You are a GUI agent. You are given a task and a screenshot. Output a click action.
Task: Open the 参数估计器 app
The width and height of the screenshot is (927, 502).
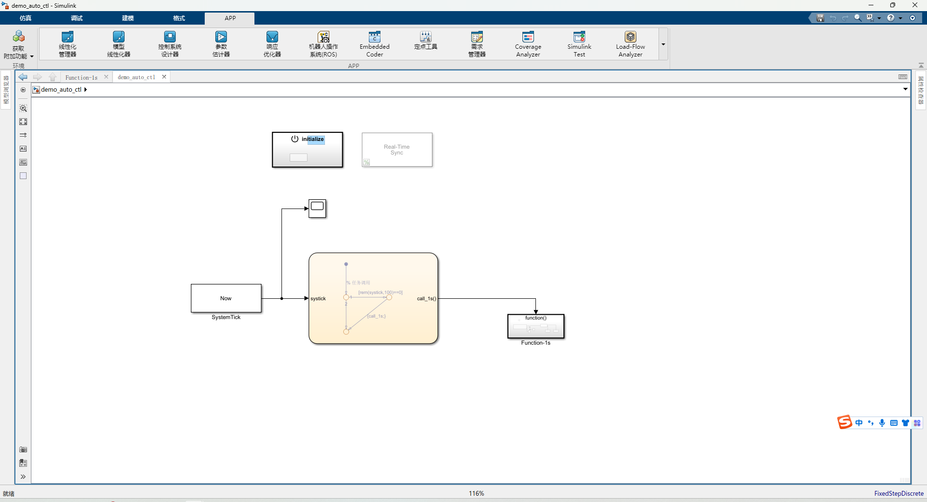(x=221, y=44)
